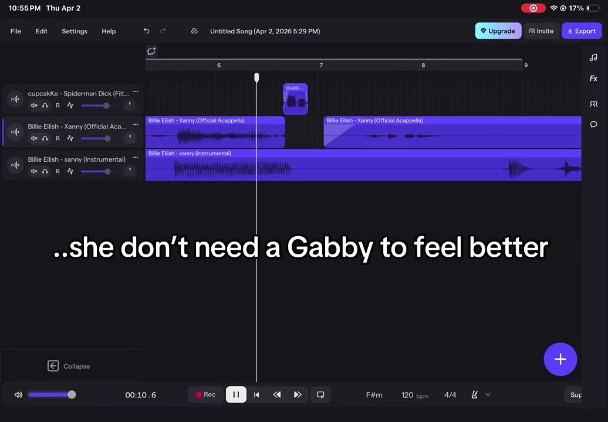Open automation for cupcakKe track
Screen dimensions: 608x422
point(70,105)
